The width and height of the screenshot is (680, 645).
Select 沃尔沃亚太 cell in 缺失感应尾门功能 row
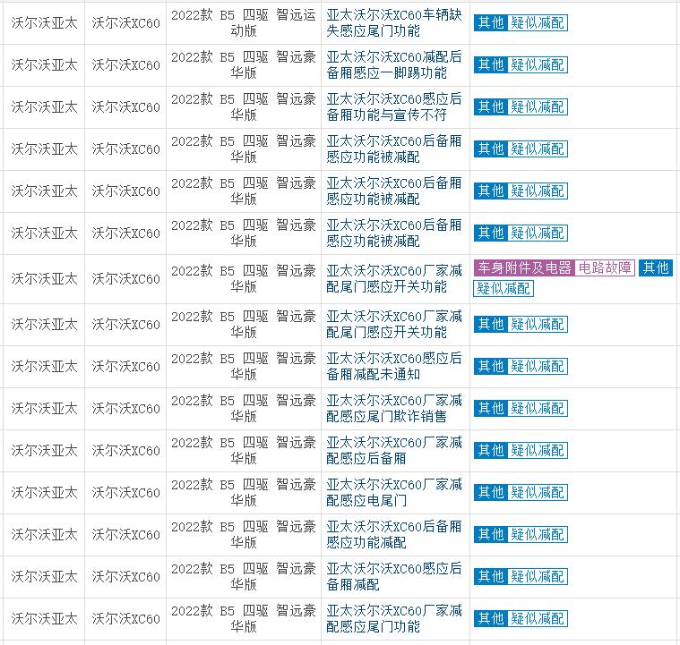point(44,23)
